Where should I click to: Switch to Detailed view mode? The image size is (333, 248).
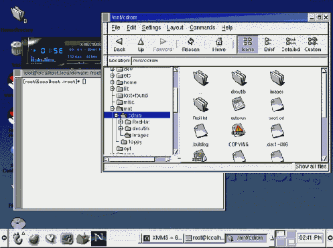[x=291, y=45]
